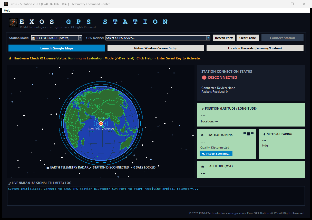This screenshot has height=220, width=312.
Task: Open the Help menu
Action: [x=7, y=11]
